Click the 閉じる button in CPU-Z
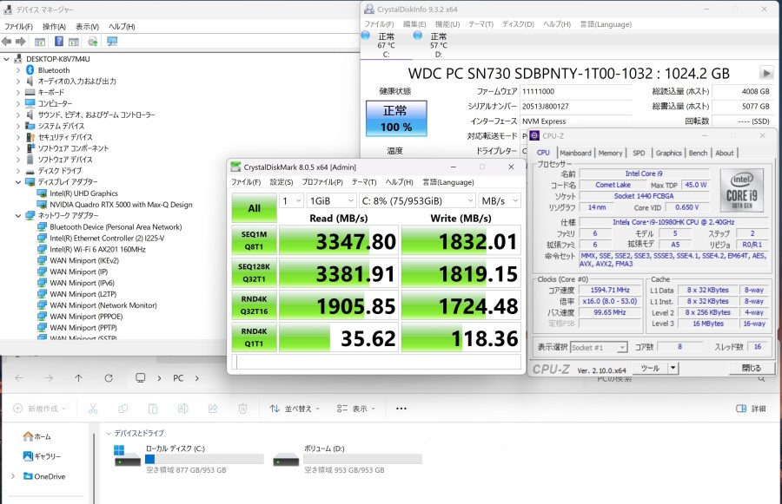Viewport: 782px width, 504px height. [751, 368]
